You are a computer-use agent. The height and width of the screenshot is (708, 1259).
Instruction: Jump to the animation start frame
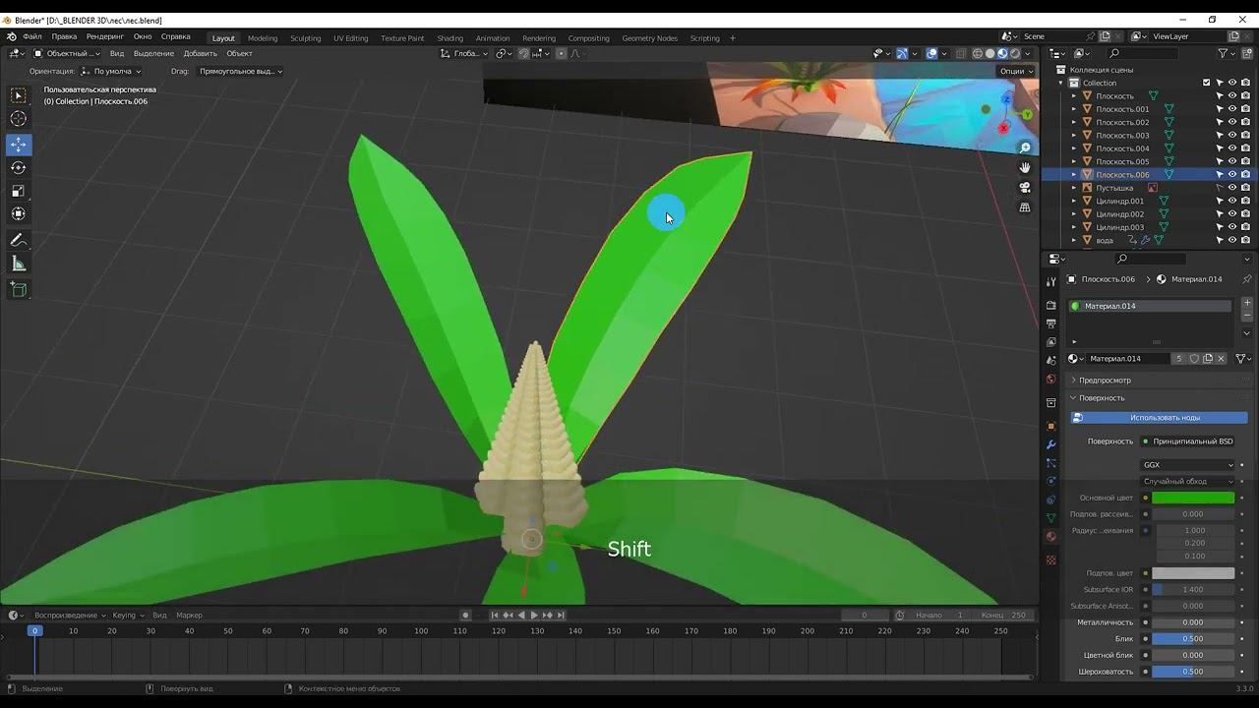point(495,616)
